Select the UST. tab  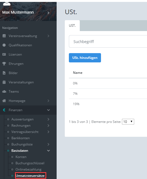click(72, 26)
